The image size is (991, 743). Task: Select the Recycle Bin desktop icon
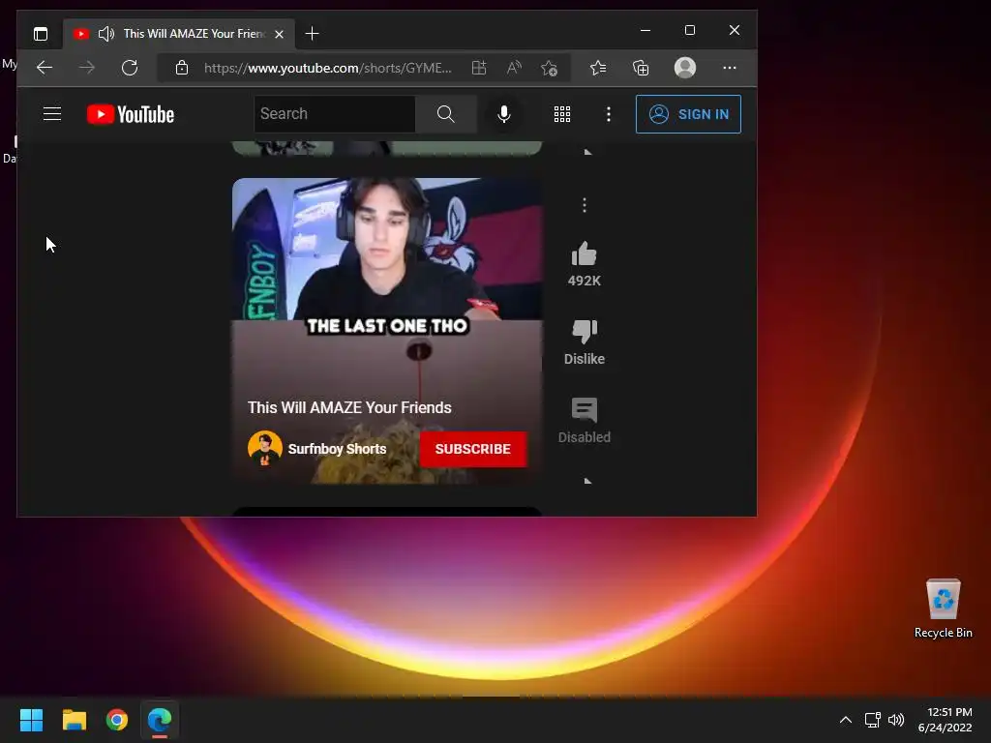pos(943,609)
